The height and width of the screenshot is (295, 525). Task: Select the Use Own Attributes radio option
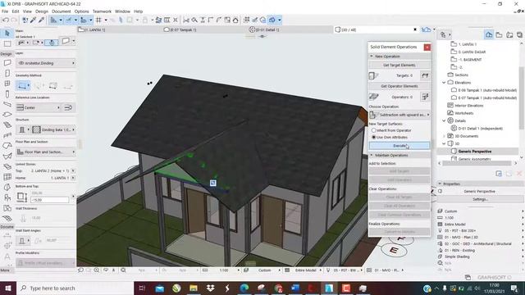coord(374,137)
